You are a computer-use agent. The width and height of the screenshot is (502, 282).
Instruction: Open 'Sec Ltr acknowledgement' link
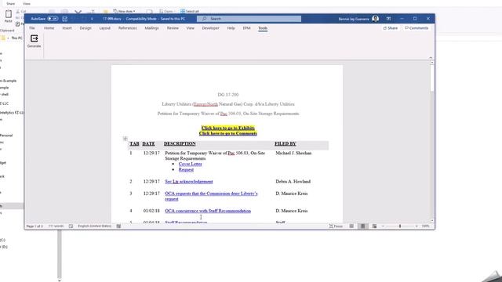tap(189, 182)
